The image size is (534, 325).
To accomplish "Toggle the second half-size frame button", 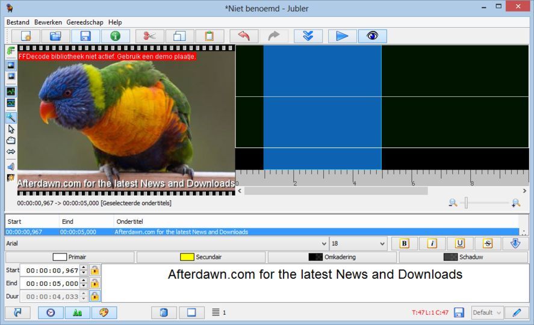I will (11, 76).
